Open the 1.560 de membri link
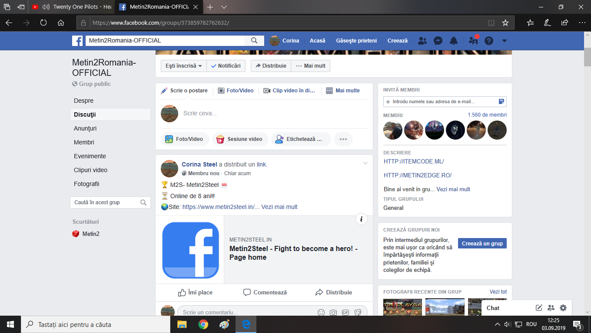The height and width of the screenshot is (333, 591). (x=487, y=115)
